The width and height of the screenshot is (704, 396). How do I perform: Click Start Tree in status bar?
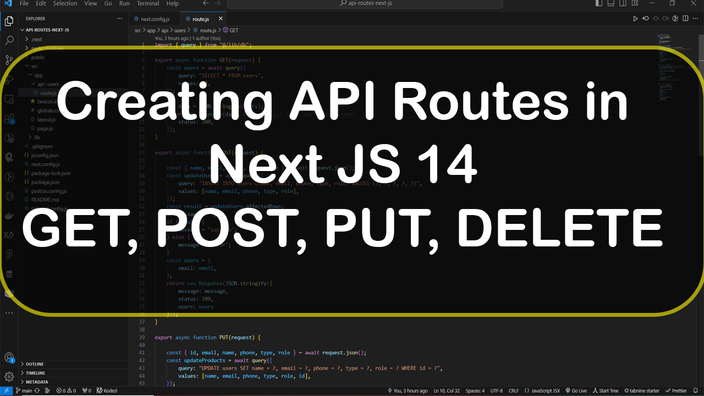point(605,391)
